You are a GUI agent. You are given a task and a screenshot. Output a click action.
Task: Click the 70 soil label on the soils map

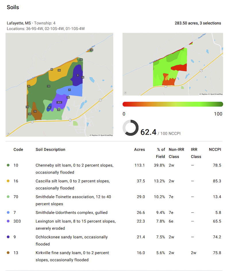pos(59,110)
